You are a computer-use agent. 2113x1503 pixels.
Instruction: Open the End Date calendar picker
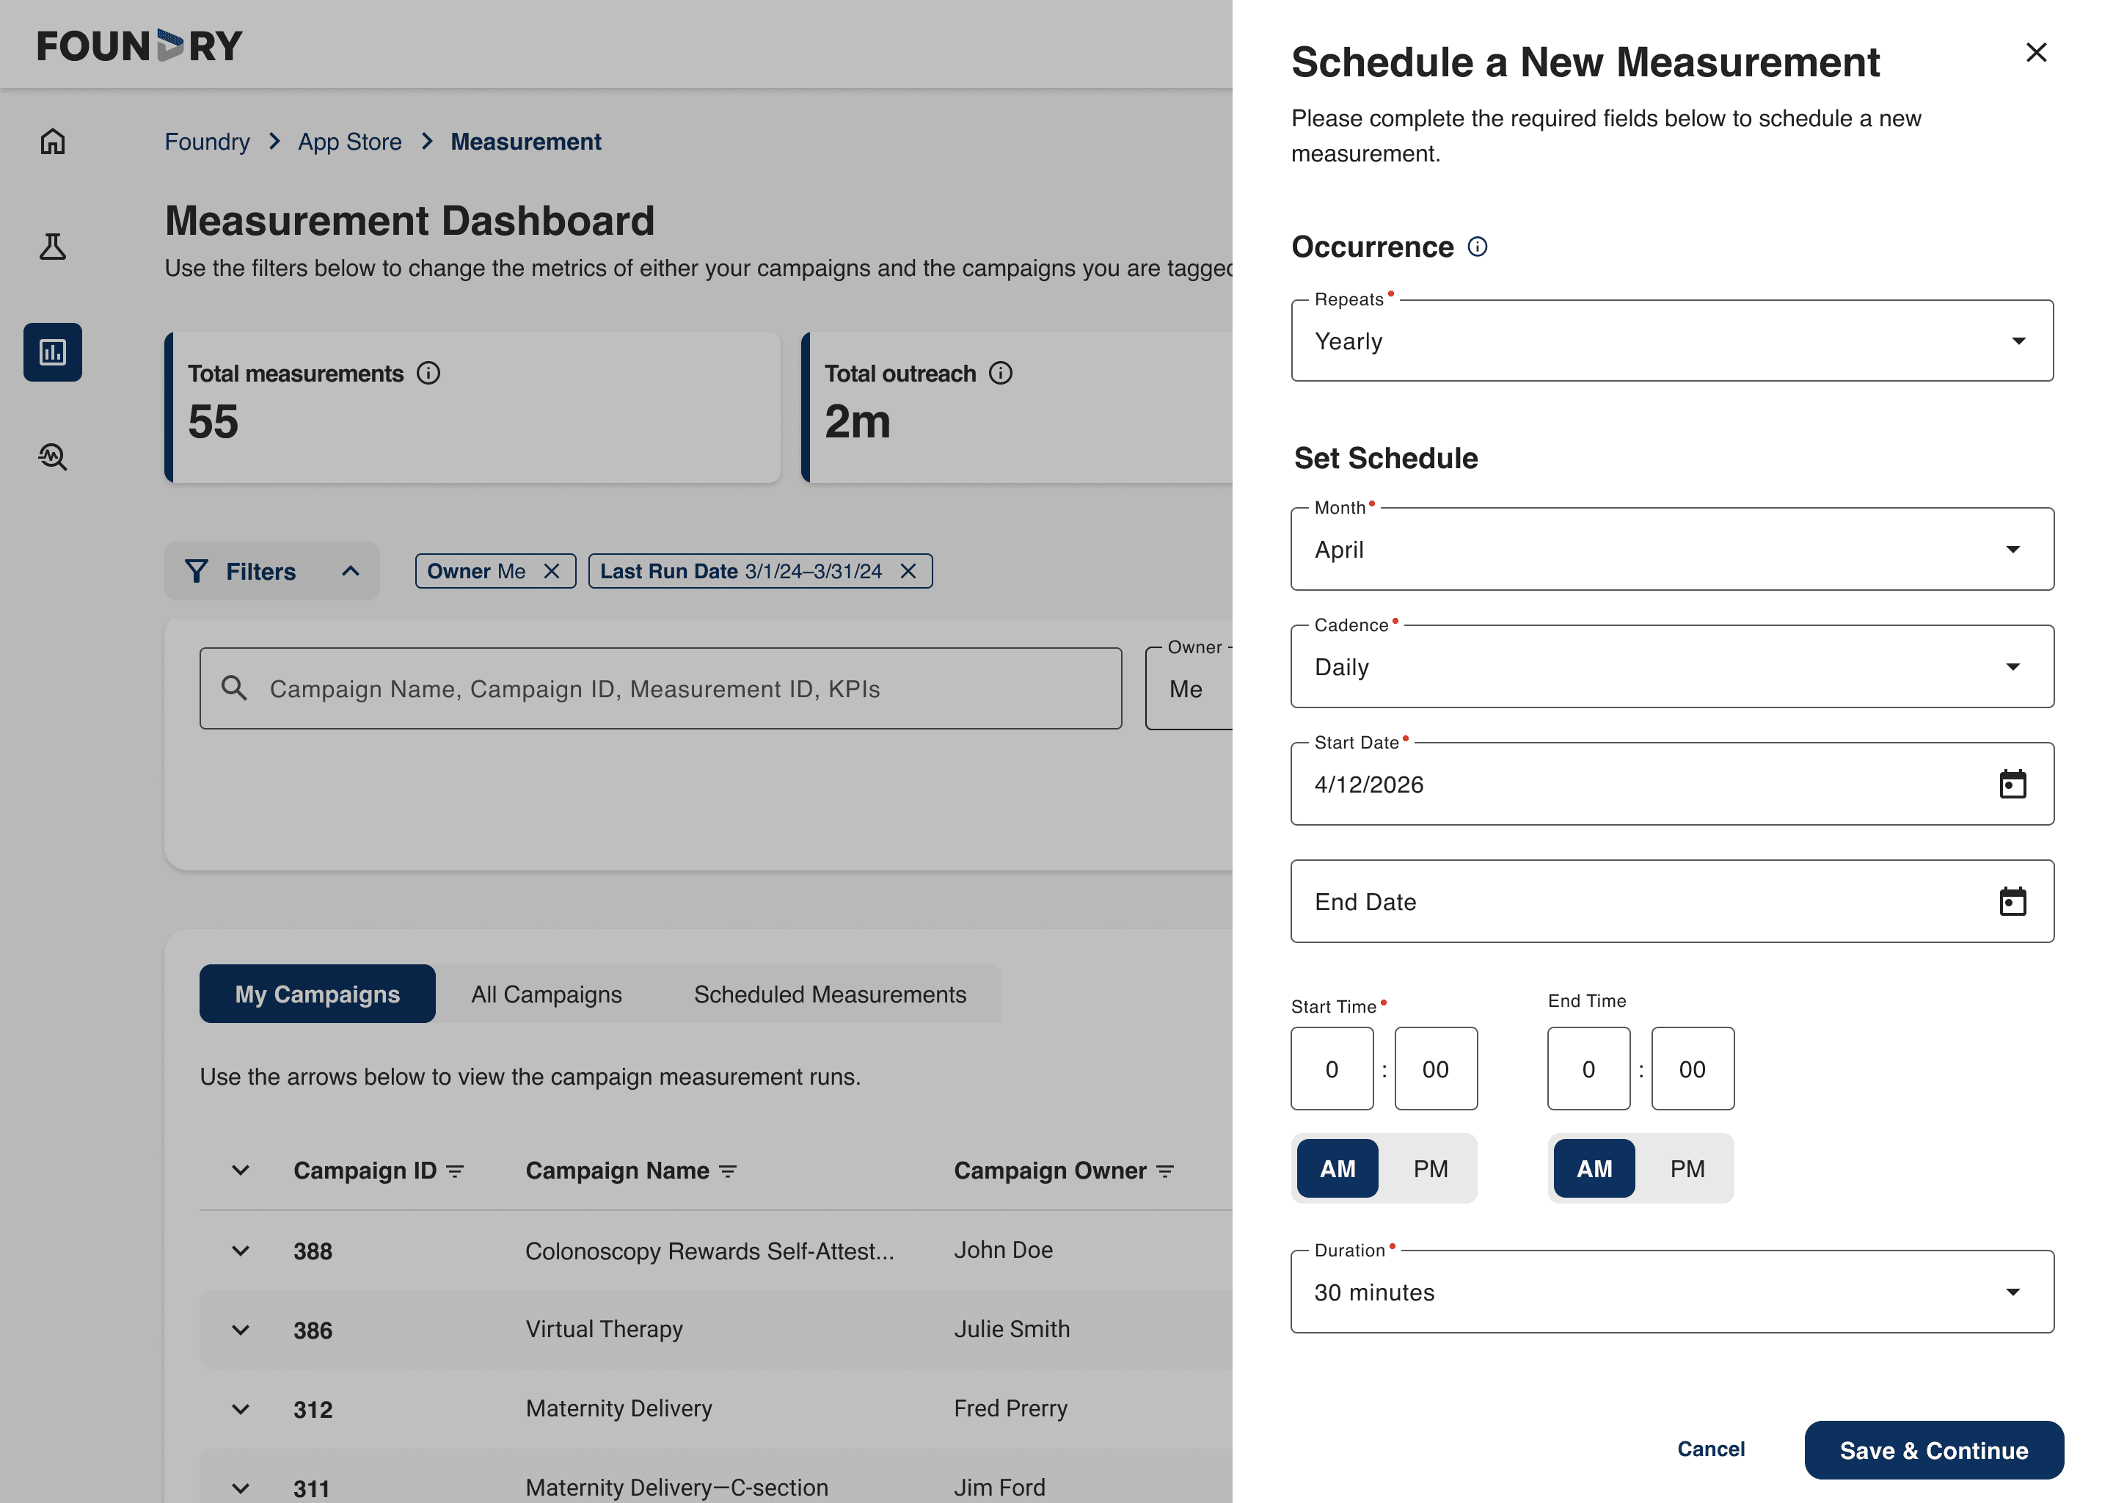click(2012, 903)
